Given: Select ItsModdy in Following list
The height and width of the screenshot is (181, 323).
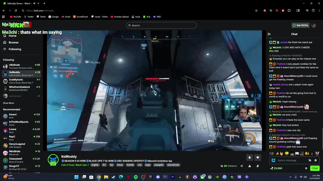Looking at the screenshot, I should tap(21, 74).
